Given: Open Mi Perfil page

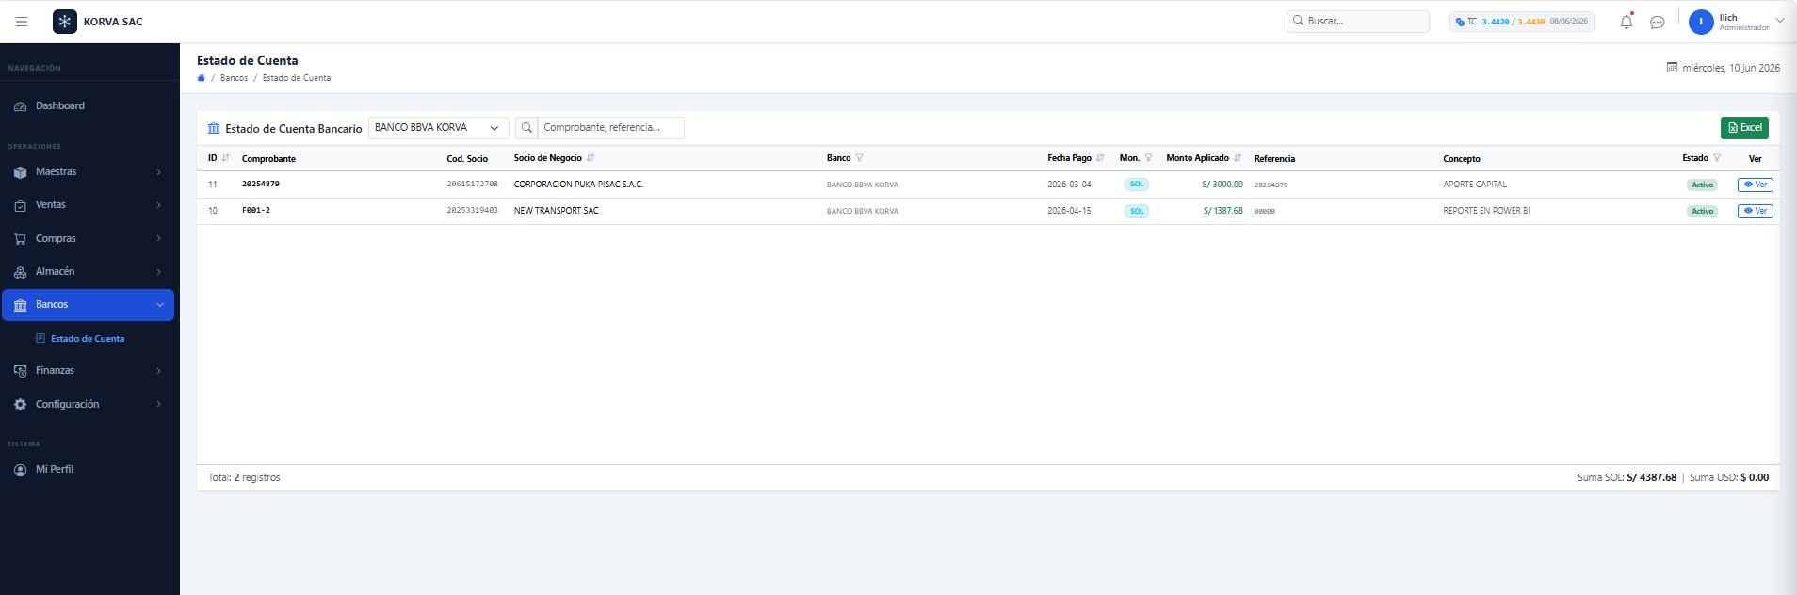Looking at the screenshot, I should 89,470.
